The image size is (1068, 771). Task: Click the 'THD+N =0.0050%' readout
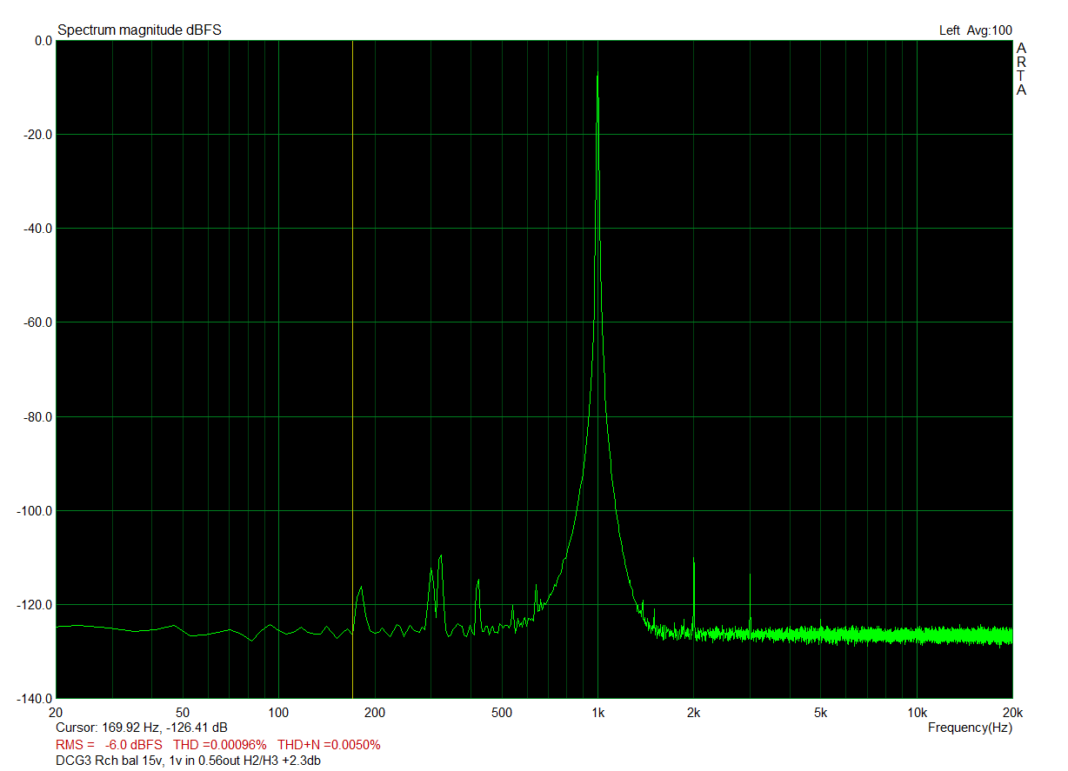coord(329,745)
